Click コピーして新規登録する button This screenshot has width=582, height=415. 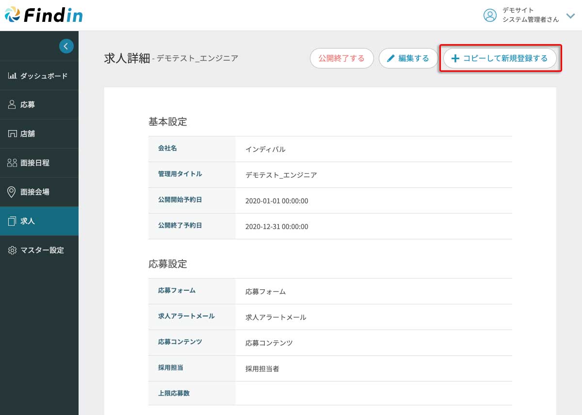[x=500, y=59]
